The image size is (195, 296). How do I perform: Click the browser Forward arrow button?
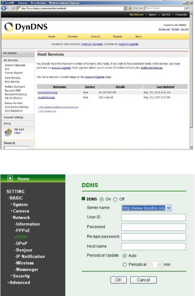tap(9, 8)
